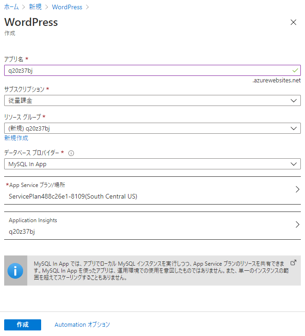
Task: Navigate to 新規 in the breadcrumb
Action: click(36, 7)
